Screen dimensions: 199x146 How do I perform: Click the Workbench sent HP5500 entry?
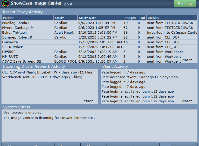point(42,77)
